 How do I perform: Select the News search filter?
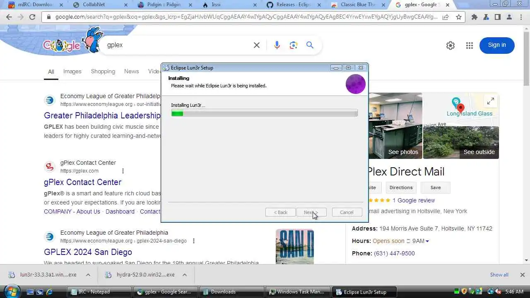click(x=132, y=71)
